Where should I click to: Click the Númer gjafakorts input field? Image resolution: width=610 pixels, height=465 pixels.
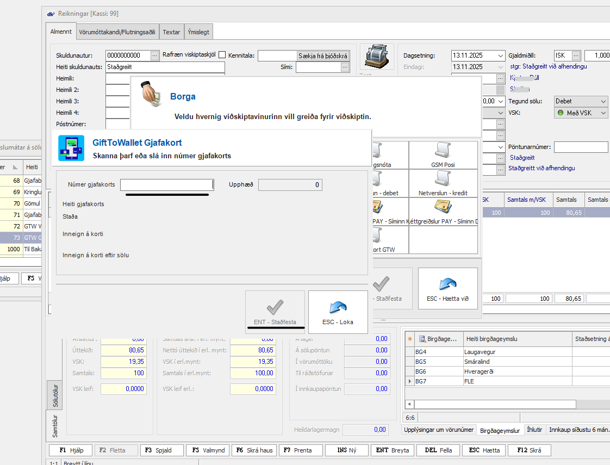167,185
